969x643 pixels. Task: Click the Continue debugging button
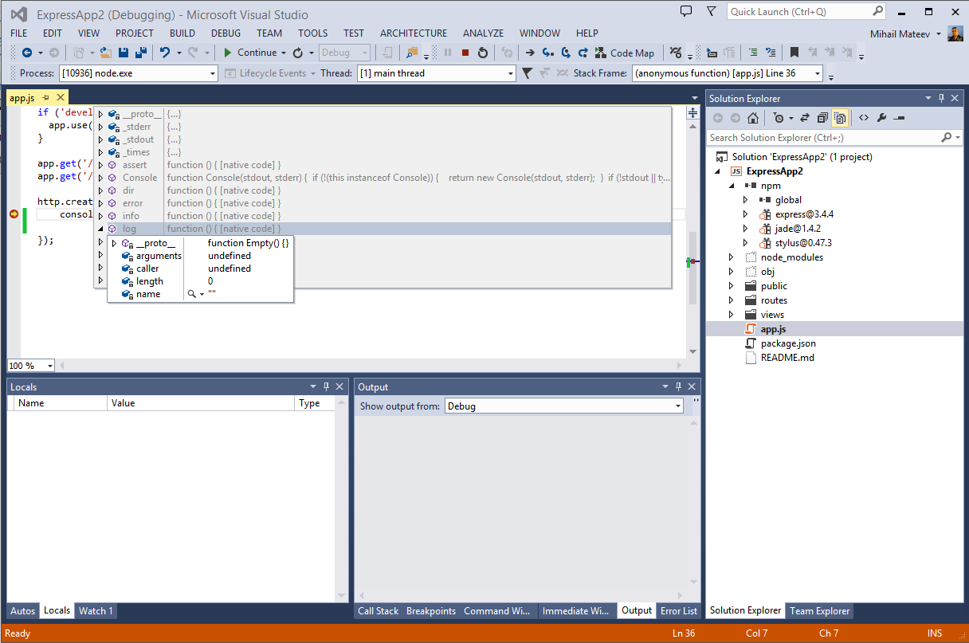(250, 53)
